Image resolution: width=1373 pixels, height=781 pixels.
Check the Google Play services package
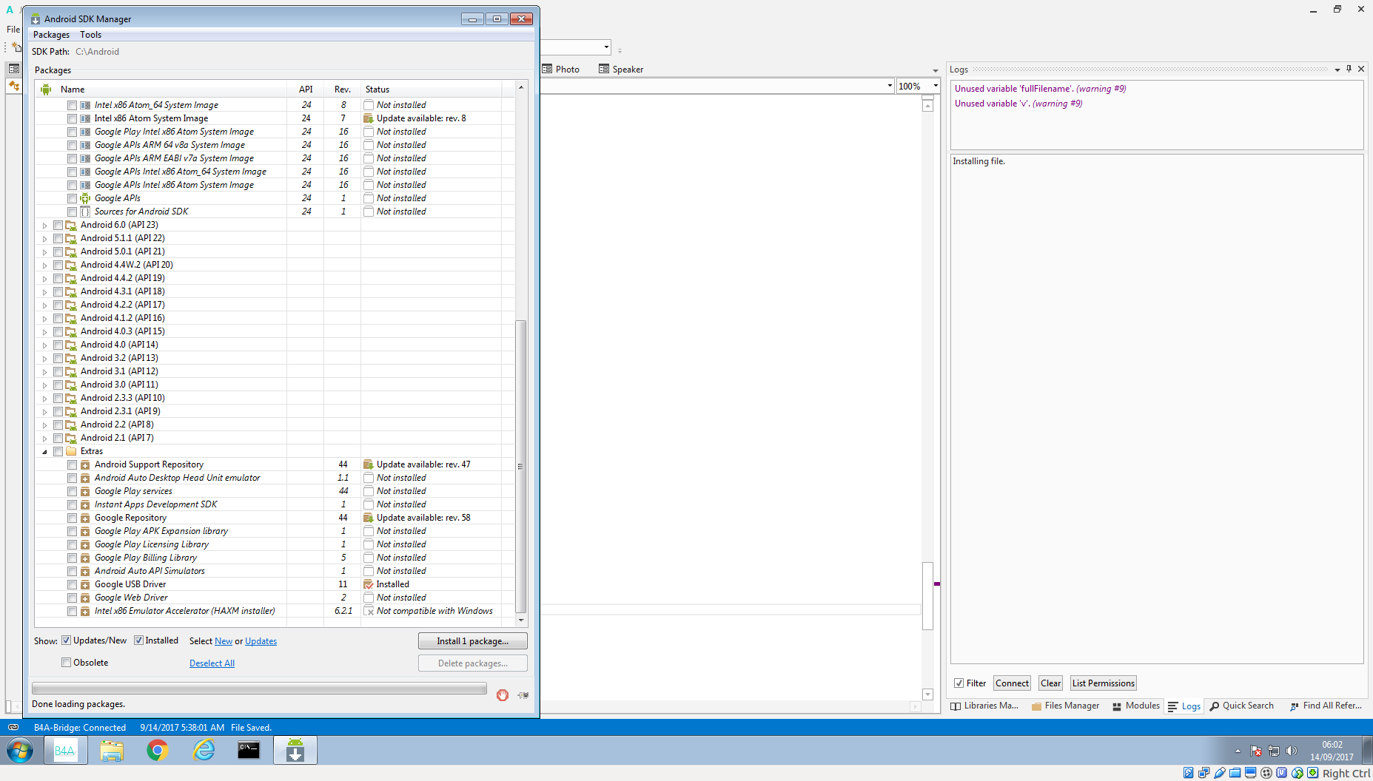72,491
